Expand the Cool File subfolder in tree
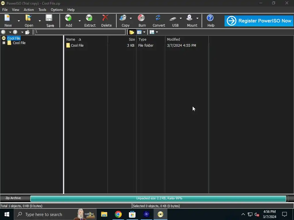The width and height of the screenshot is (294, 220). [x=4, y=43]
